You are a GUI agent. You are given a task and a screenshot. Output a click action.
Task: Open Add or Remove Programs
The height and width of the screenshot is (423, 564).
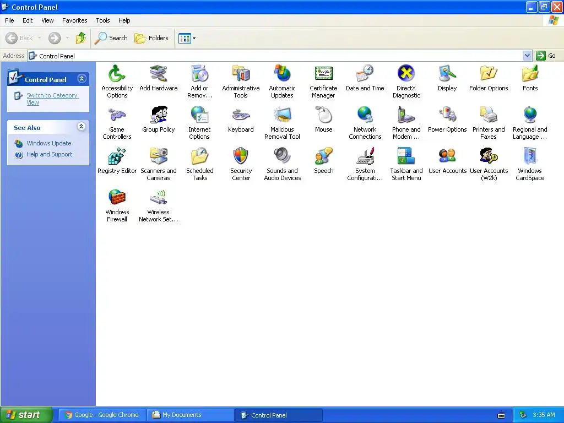point(199,74)
